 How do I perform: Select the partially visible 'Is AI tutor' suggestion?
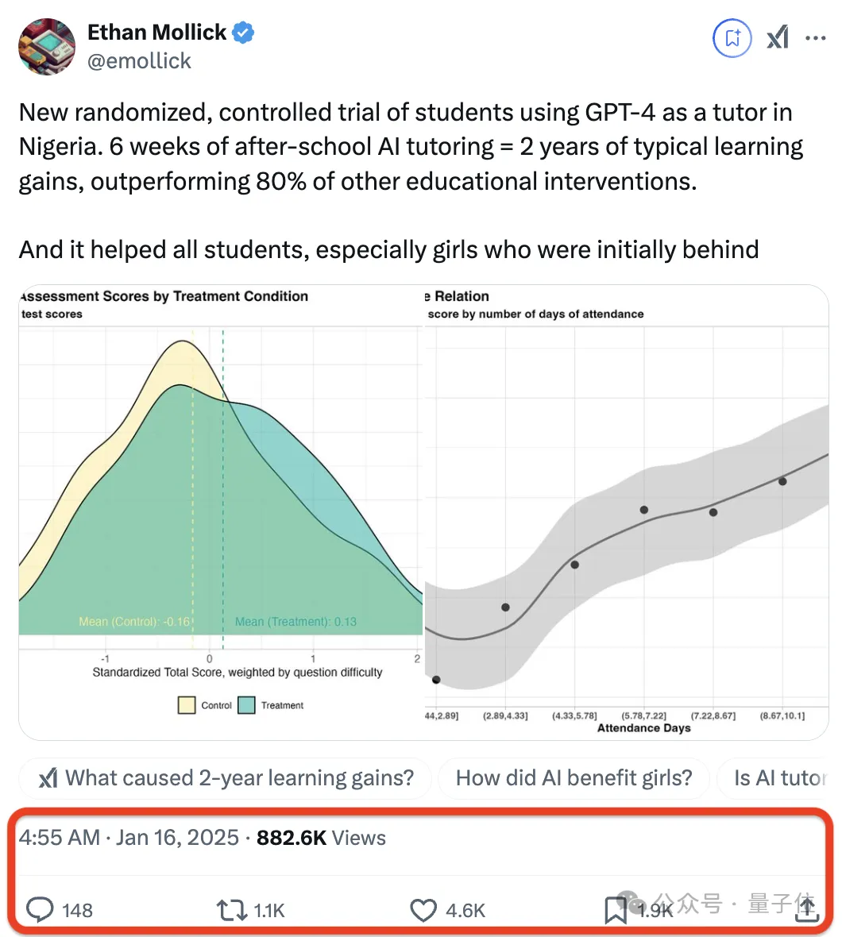pyautogui.click(x=778, y=777)
